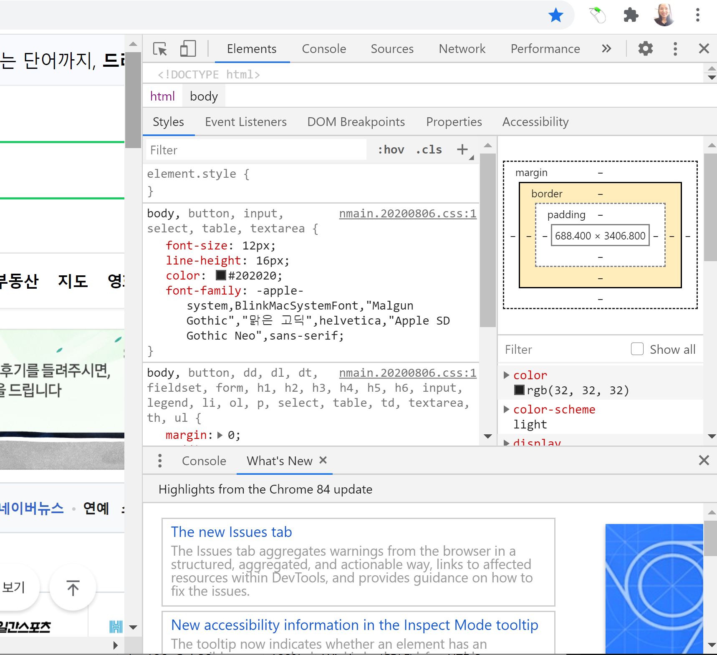
Task: Click the #202020 color swatch
Action: coord(221,275)
